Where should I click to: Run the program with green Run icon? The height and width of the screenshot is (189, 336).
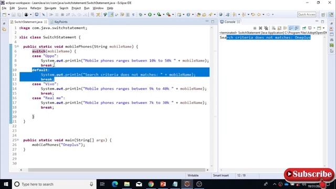150,15
